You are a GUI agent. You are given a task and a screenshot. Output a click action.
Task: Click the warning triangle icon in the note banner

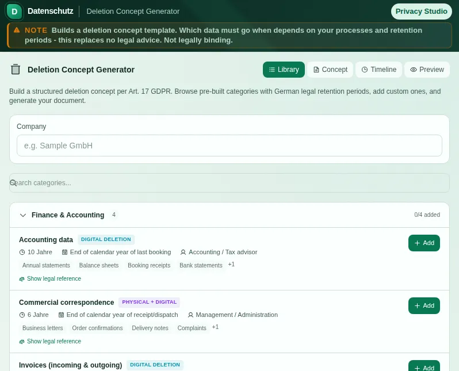17,30
